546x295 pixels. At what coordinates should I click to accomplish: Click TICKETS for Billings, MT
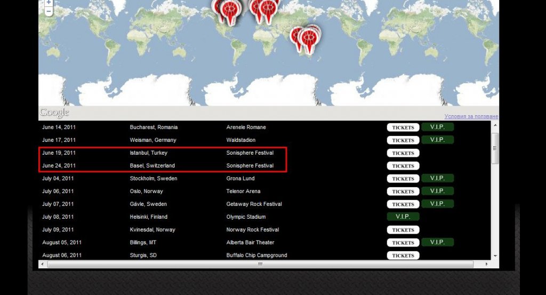point(403,243)
